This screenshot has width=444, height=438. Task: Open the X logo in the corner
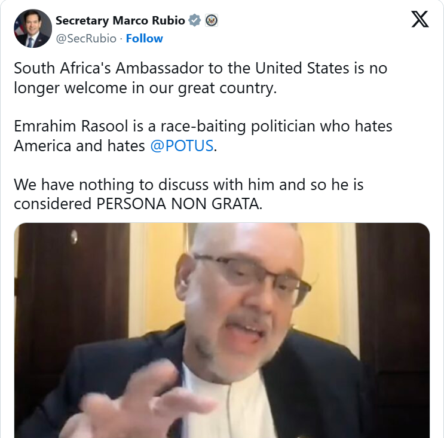[420, 19]
